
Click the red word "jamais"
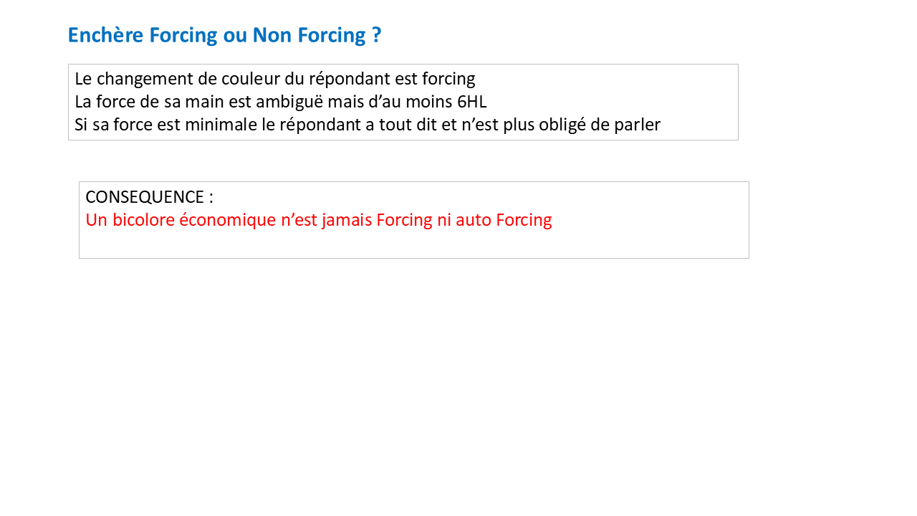coord(347,220)
